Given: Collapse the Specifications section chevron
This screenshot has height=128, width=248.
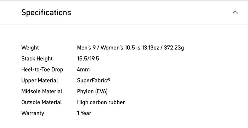Looking at the screenshot, I should pyautogui.click(x=235, y=12).
